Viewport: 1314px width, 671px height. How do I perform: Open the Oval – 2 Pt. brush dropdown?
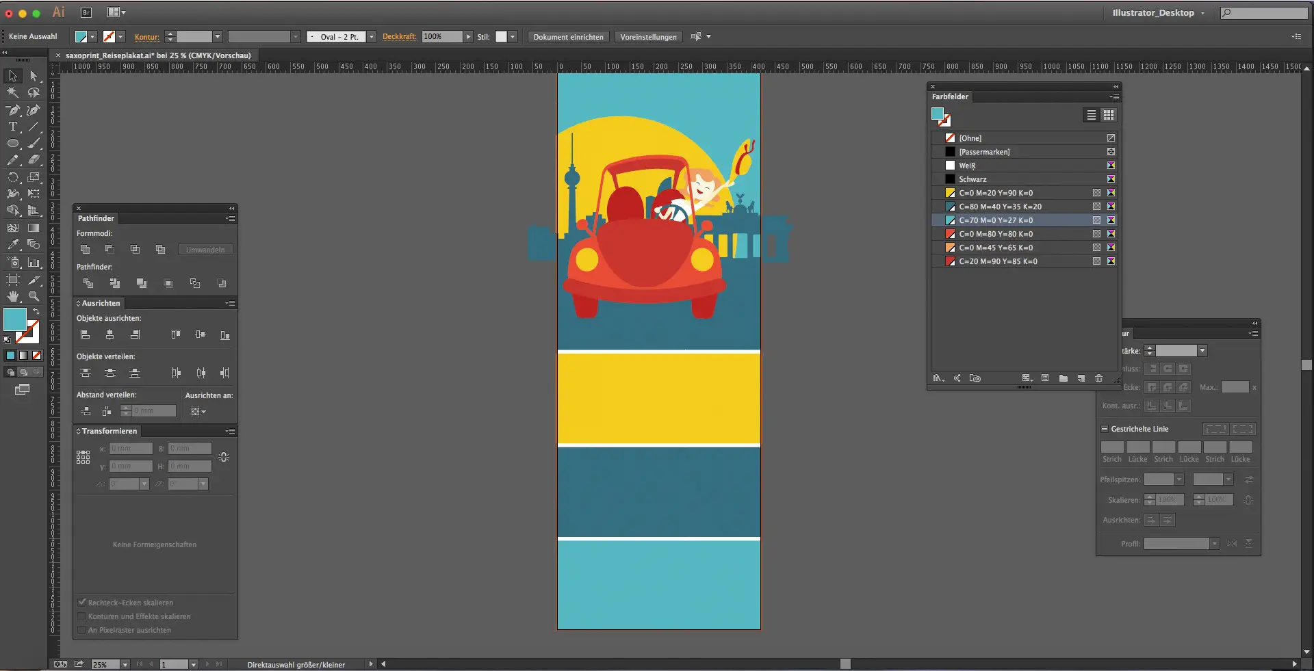pyautogui.click(x=372, y=37)
